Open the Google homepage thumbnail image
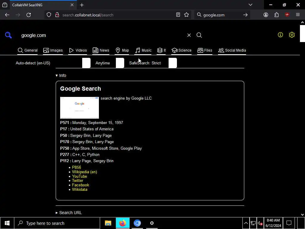The image size is (305, 229). (x=80, y=108)
